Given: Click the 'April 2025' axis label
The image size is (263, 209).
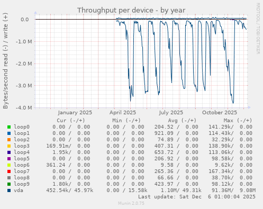Looking at the screenshot, I should (123, 113).
